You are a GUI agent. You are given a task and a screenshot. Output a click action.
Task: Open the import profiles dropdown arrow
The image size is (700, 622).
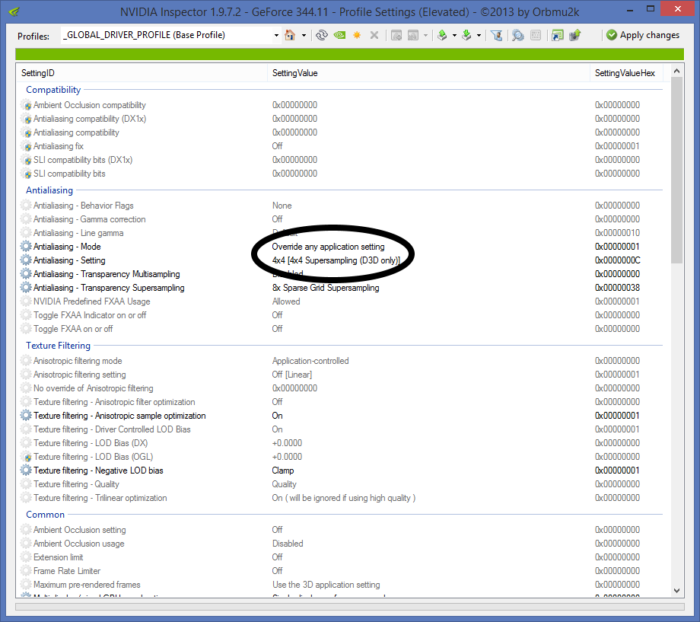[x=479, y=35]
